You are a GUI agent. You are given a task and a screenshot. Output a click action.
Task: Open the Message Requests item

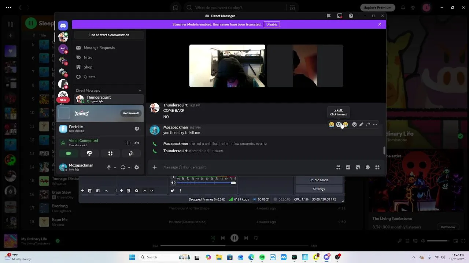click(109, 47)
